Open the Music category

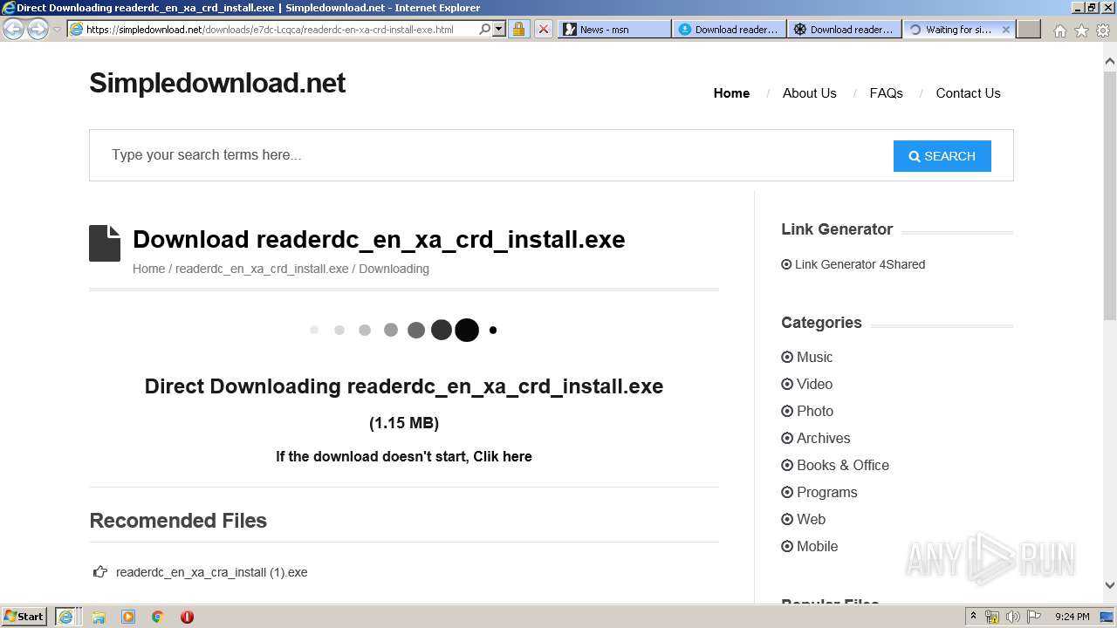pos(814,357)
